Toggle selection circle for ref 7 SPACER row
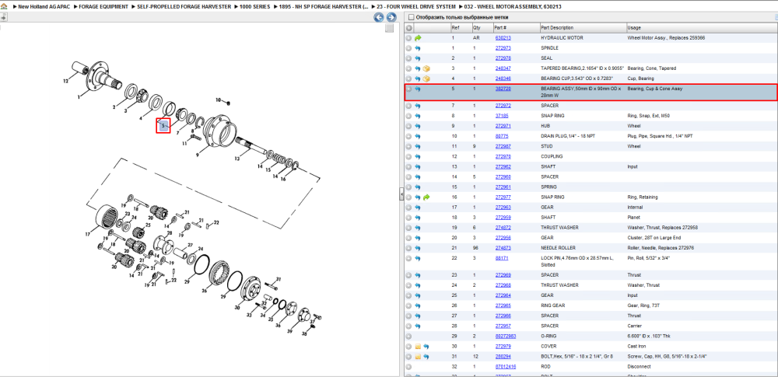Screen dimensions: 778x377 (x=409, y=106)
